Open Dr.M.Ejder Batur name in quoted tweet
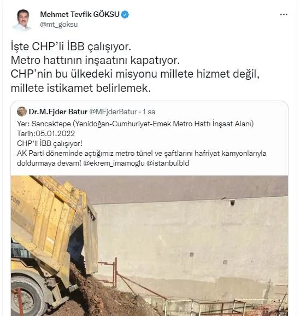Image resolution: width=306 pixels, height=316 pixels. point(58,112)
